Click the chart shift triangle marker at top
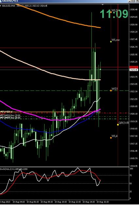 [x=103, y=5]
